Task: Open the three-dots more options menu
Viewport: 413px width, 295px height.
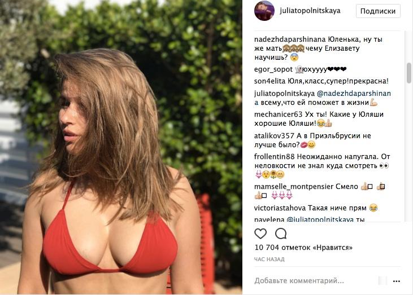Action: pyautogui.click(x=397, y=281)
